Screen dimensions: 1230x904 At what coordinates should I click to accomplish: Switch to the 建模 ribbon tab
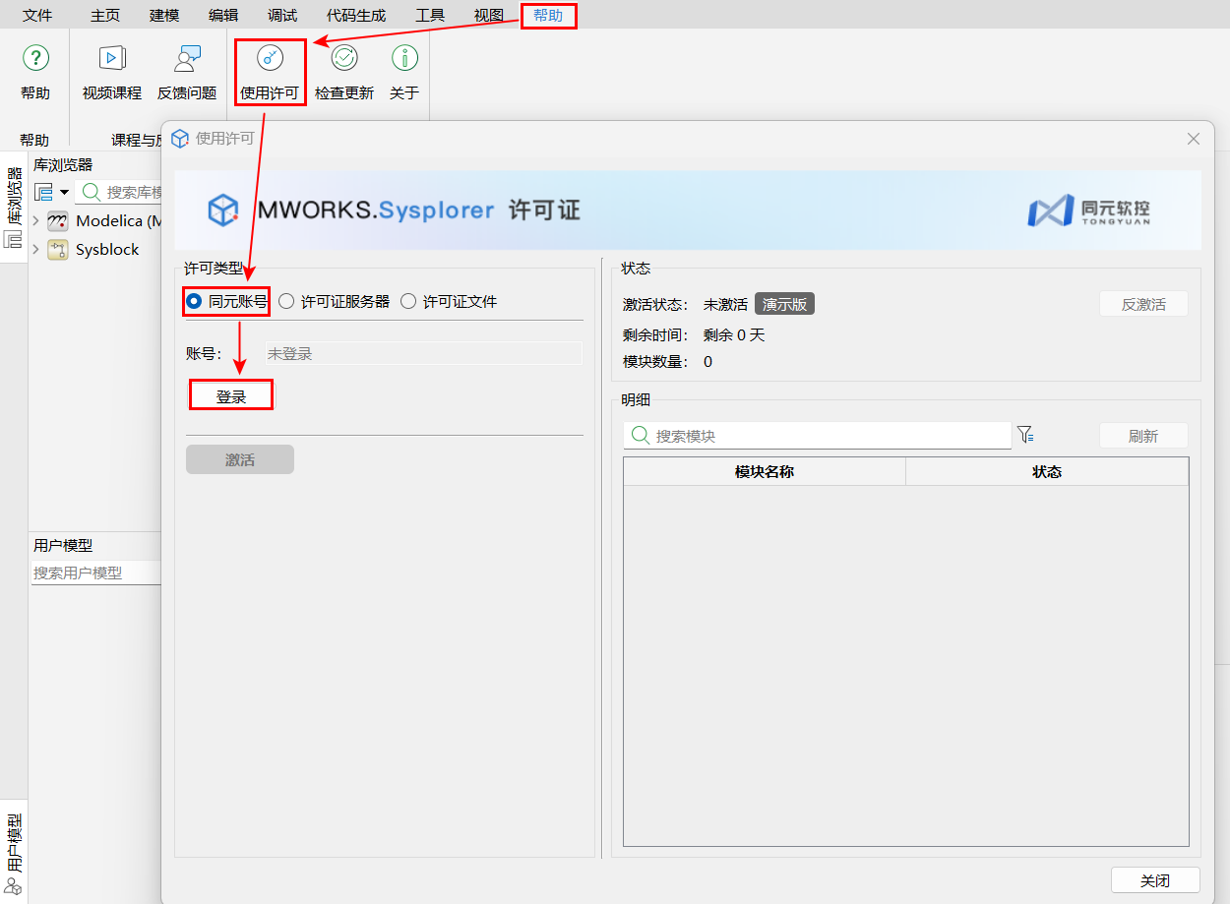164,15
